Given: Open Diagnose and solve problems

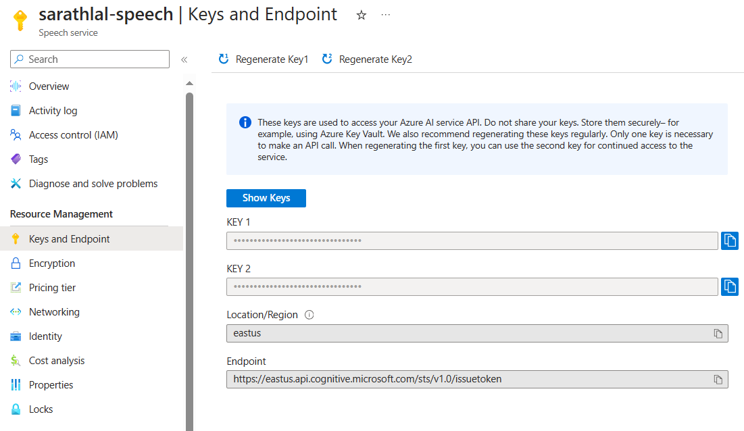Looking at the screenshot, I should pyautogui.click(x=93, y=183).
